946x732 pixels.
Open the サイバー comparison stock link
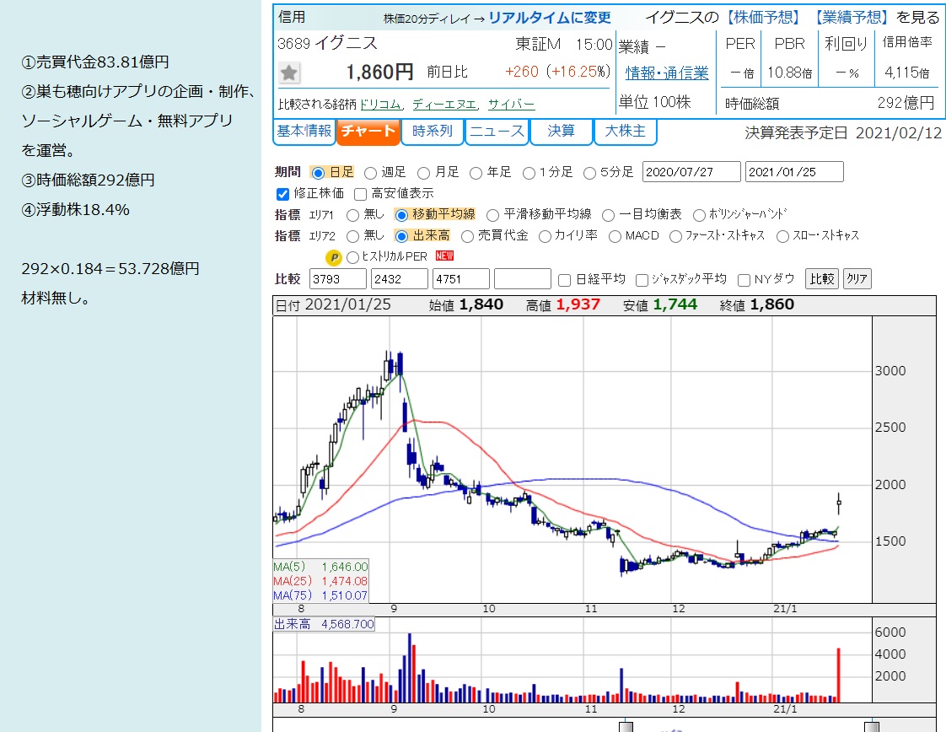(511, 105)
